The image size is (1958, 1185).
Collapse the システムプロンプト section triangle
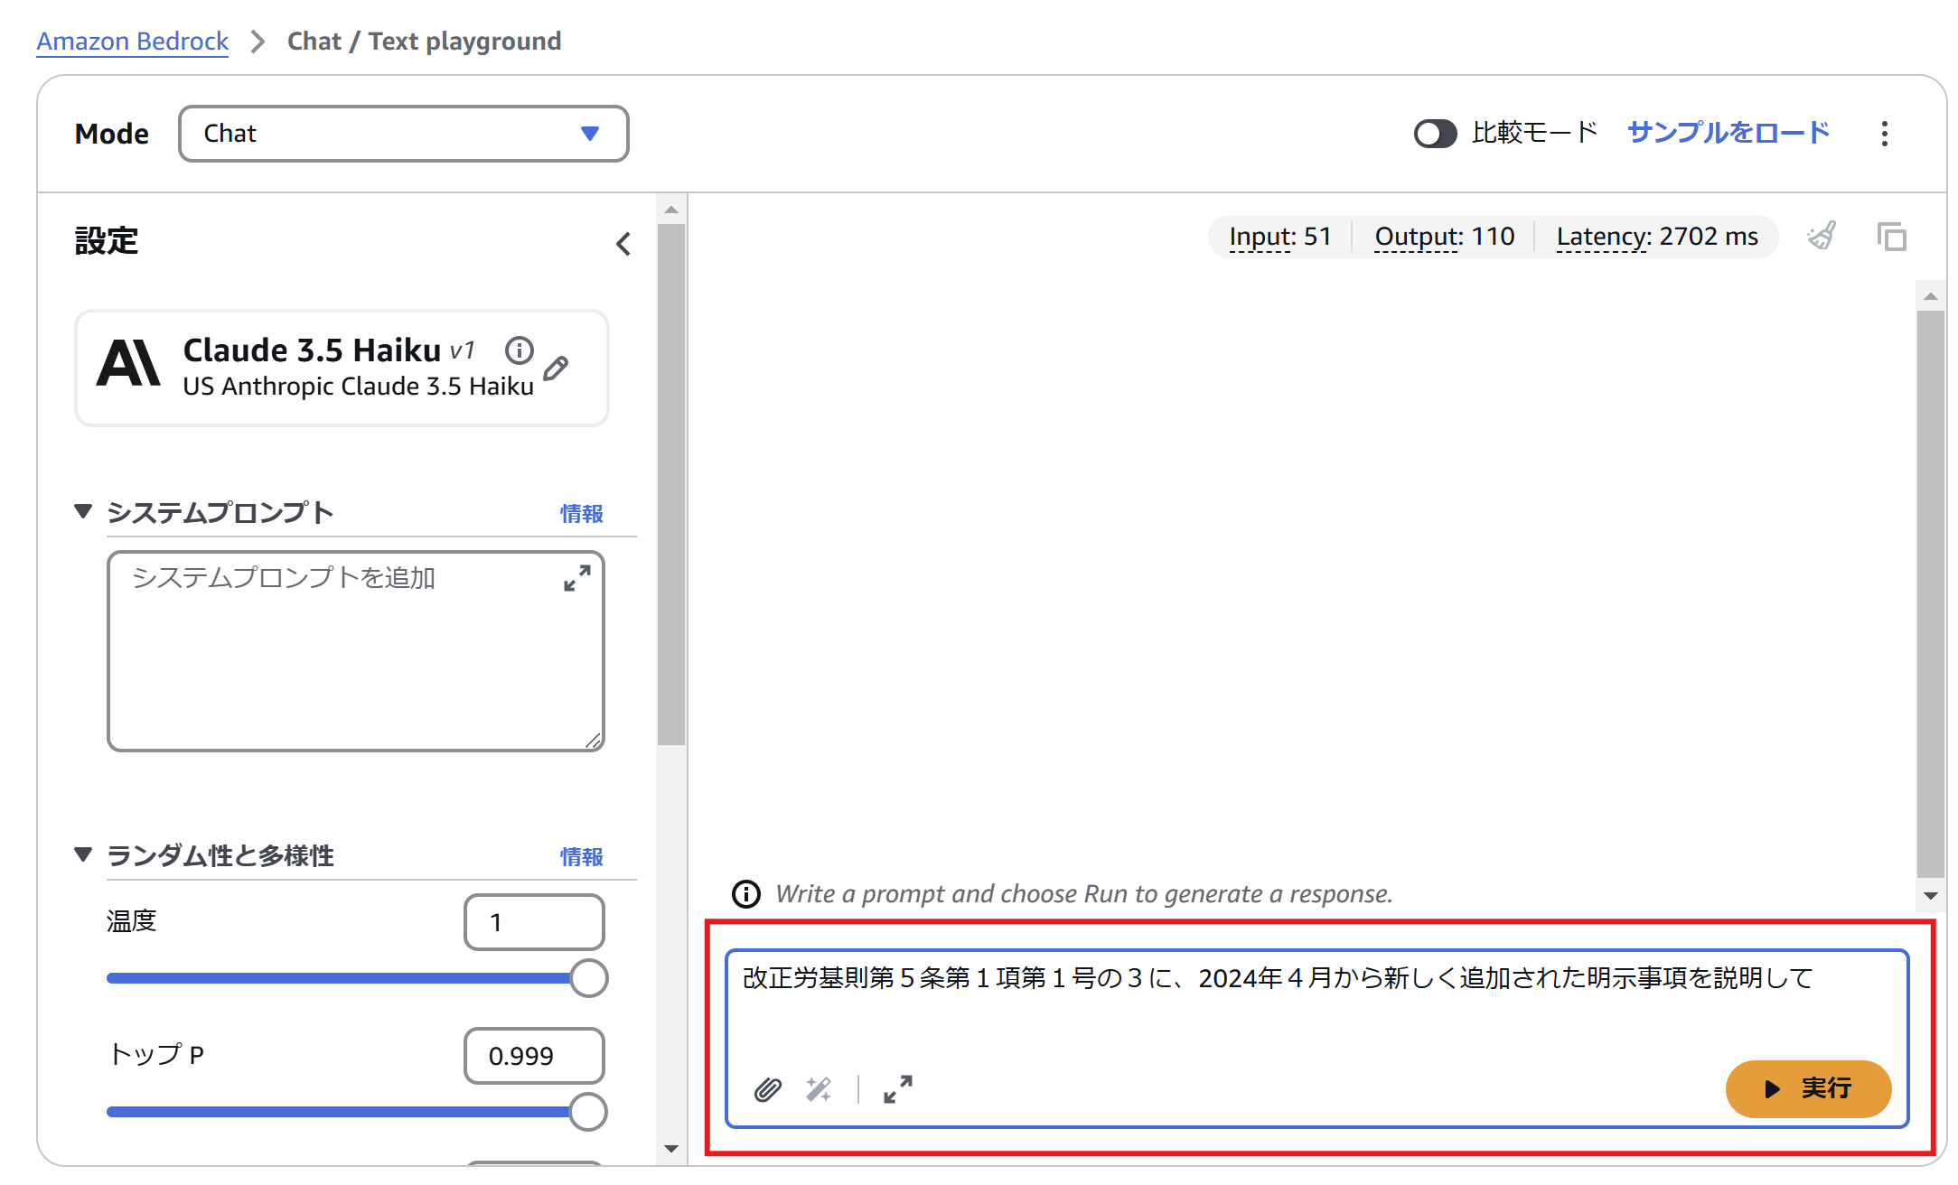pos(82,512)
